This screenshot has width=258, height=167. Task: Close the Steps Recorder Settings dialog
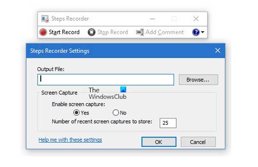coord(218,50)
